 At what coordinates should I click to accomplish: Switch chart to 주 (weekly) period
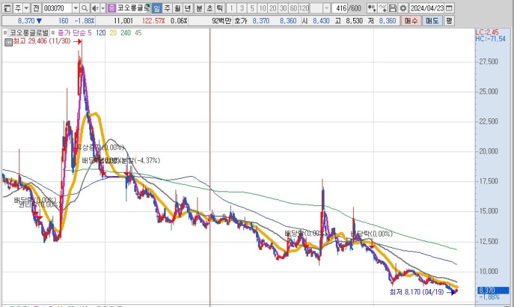(x=167, y=8)
